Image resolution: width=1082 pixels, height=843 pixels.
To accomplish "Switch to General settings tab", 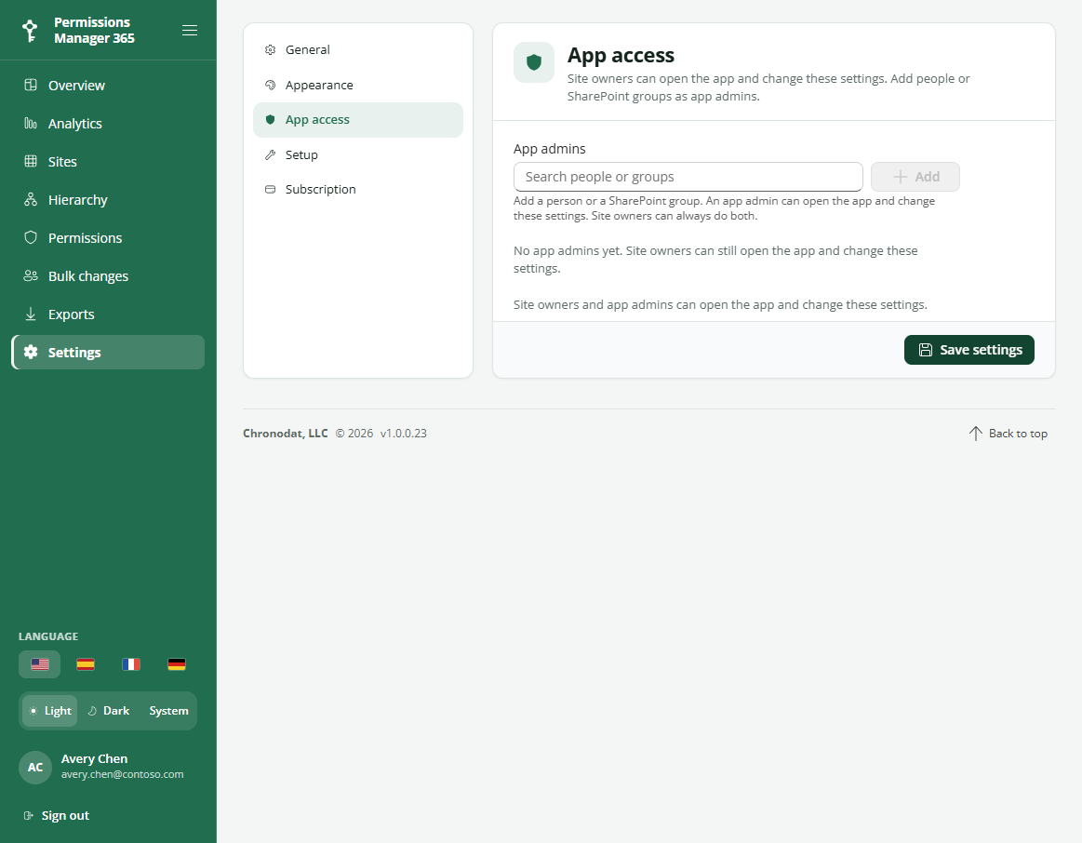I will [x=358, y=49].
